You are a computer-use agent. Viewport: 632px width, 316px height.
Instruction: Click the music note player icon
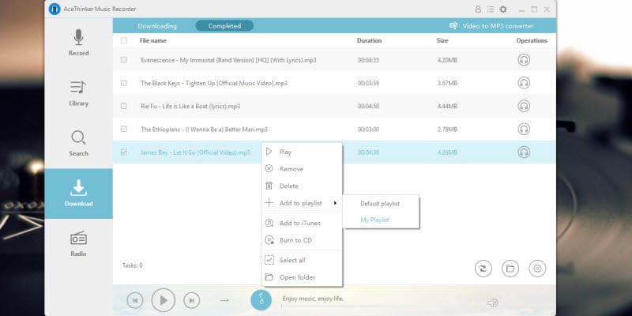point(261,300)
